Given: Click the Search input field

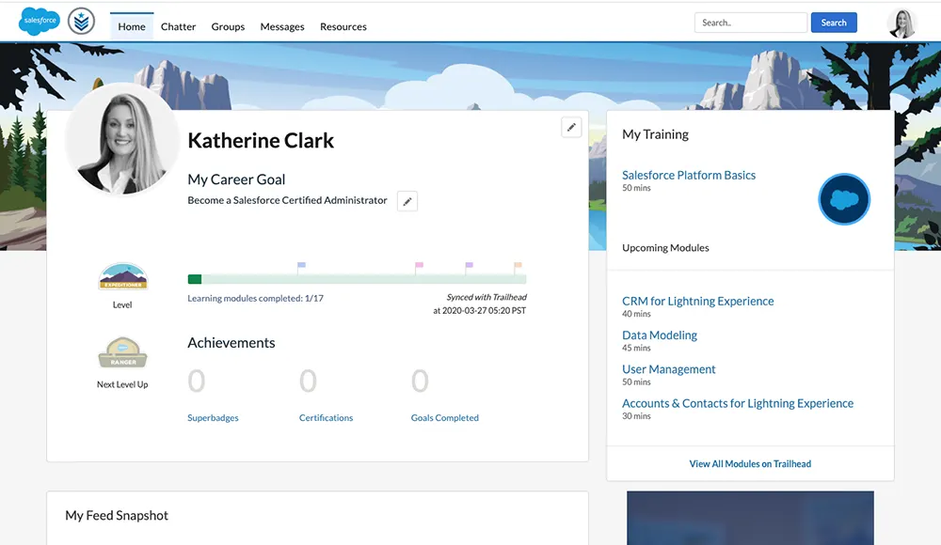Looking at the screenshot, I should (751, 23).
